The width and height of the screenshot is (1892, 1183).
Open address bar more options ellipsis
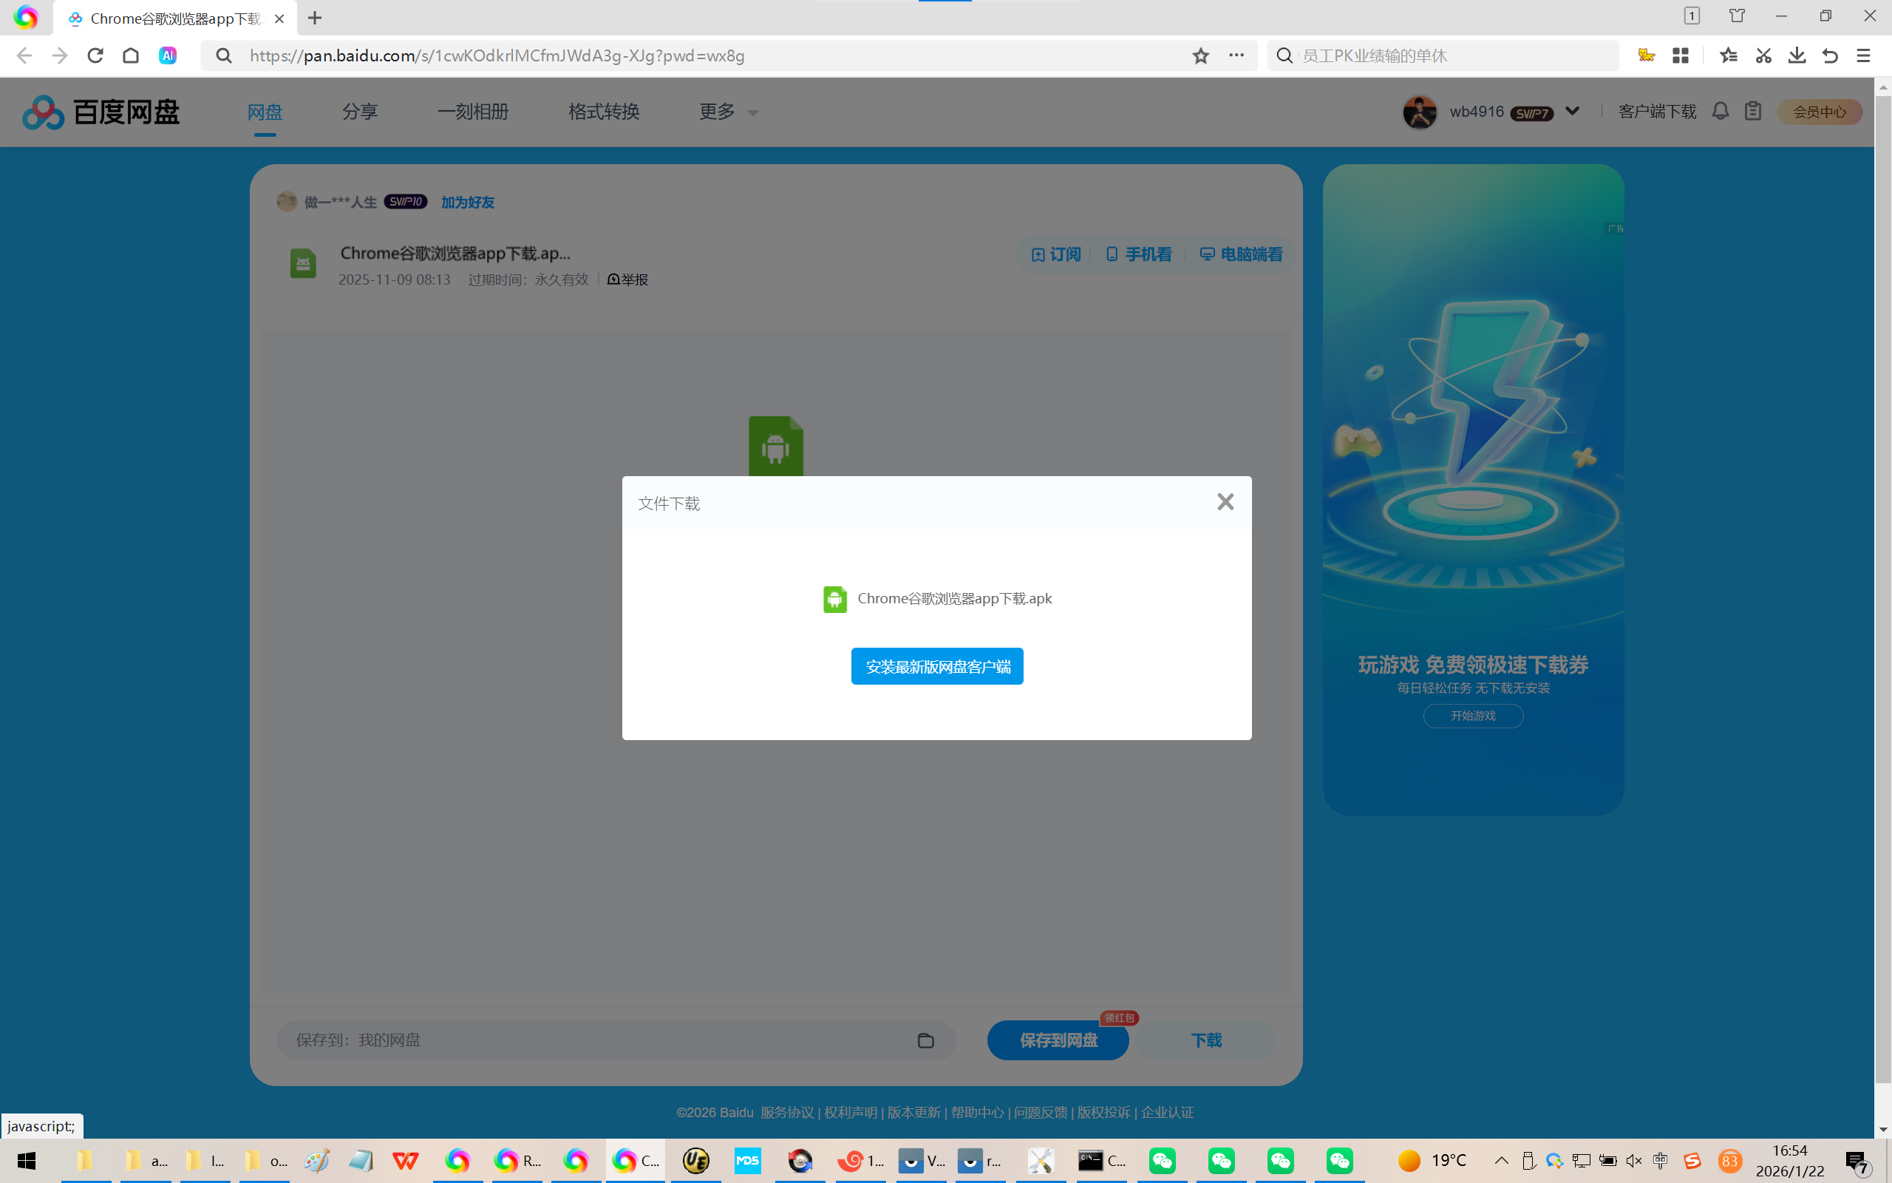(x=1236, y=55)
